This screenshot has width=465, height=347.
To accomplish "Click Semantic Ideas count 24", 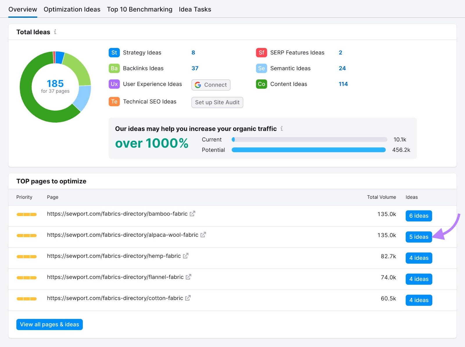I will coord(342,68).
